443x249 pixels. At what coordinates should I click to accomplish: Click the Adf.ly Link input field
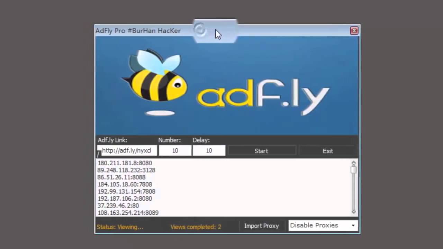[127, 150]
